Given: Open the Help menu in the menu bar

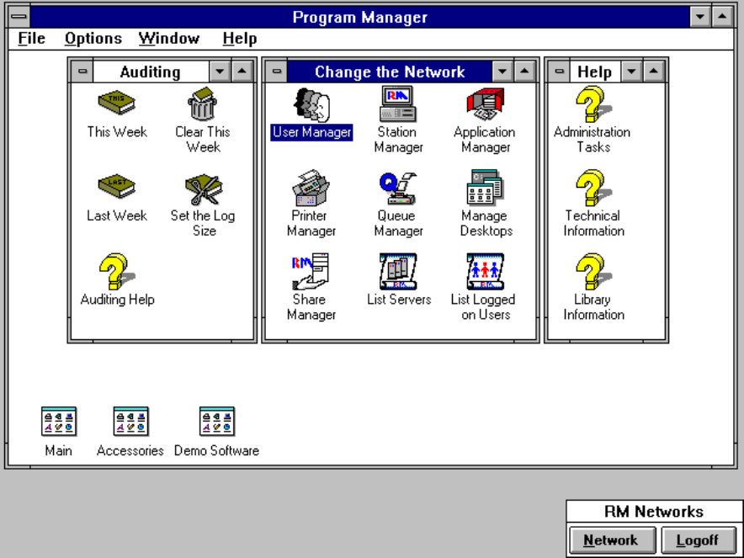Looking at the screenshot, I should click(240, 39).
